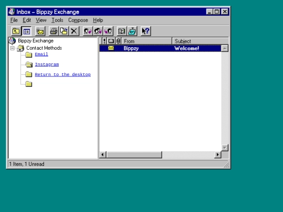Click the Move Item toolbar icon
283x212 pixels.
[x=64, y=31]
